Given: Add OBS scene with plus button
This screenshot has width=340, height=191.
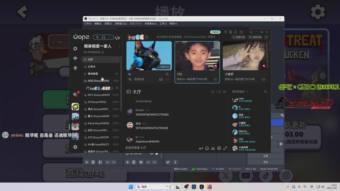Looking at the screenshot, I should click(87, 162).
